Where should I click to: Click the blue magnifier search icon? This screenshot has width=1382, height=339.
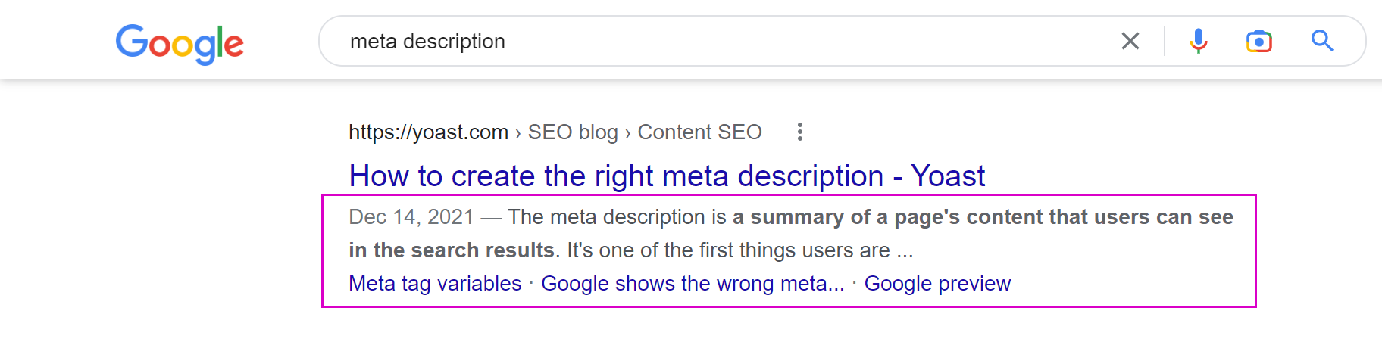tap(1322, 41)
